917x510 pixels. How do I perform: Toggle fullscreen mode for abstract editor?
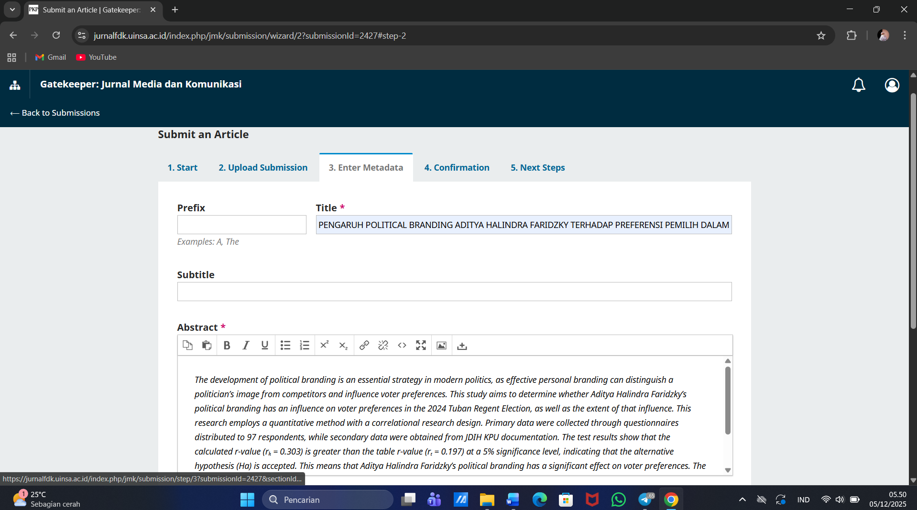coord(421,346)
